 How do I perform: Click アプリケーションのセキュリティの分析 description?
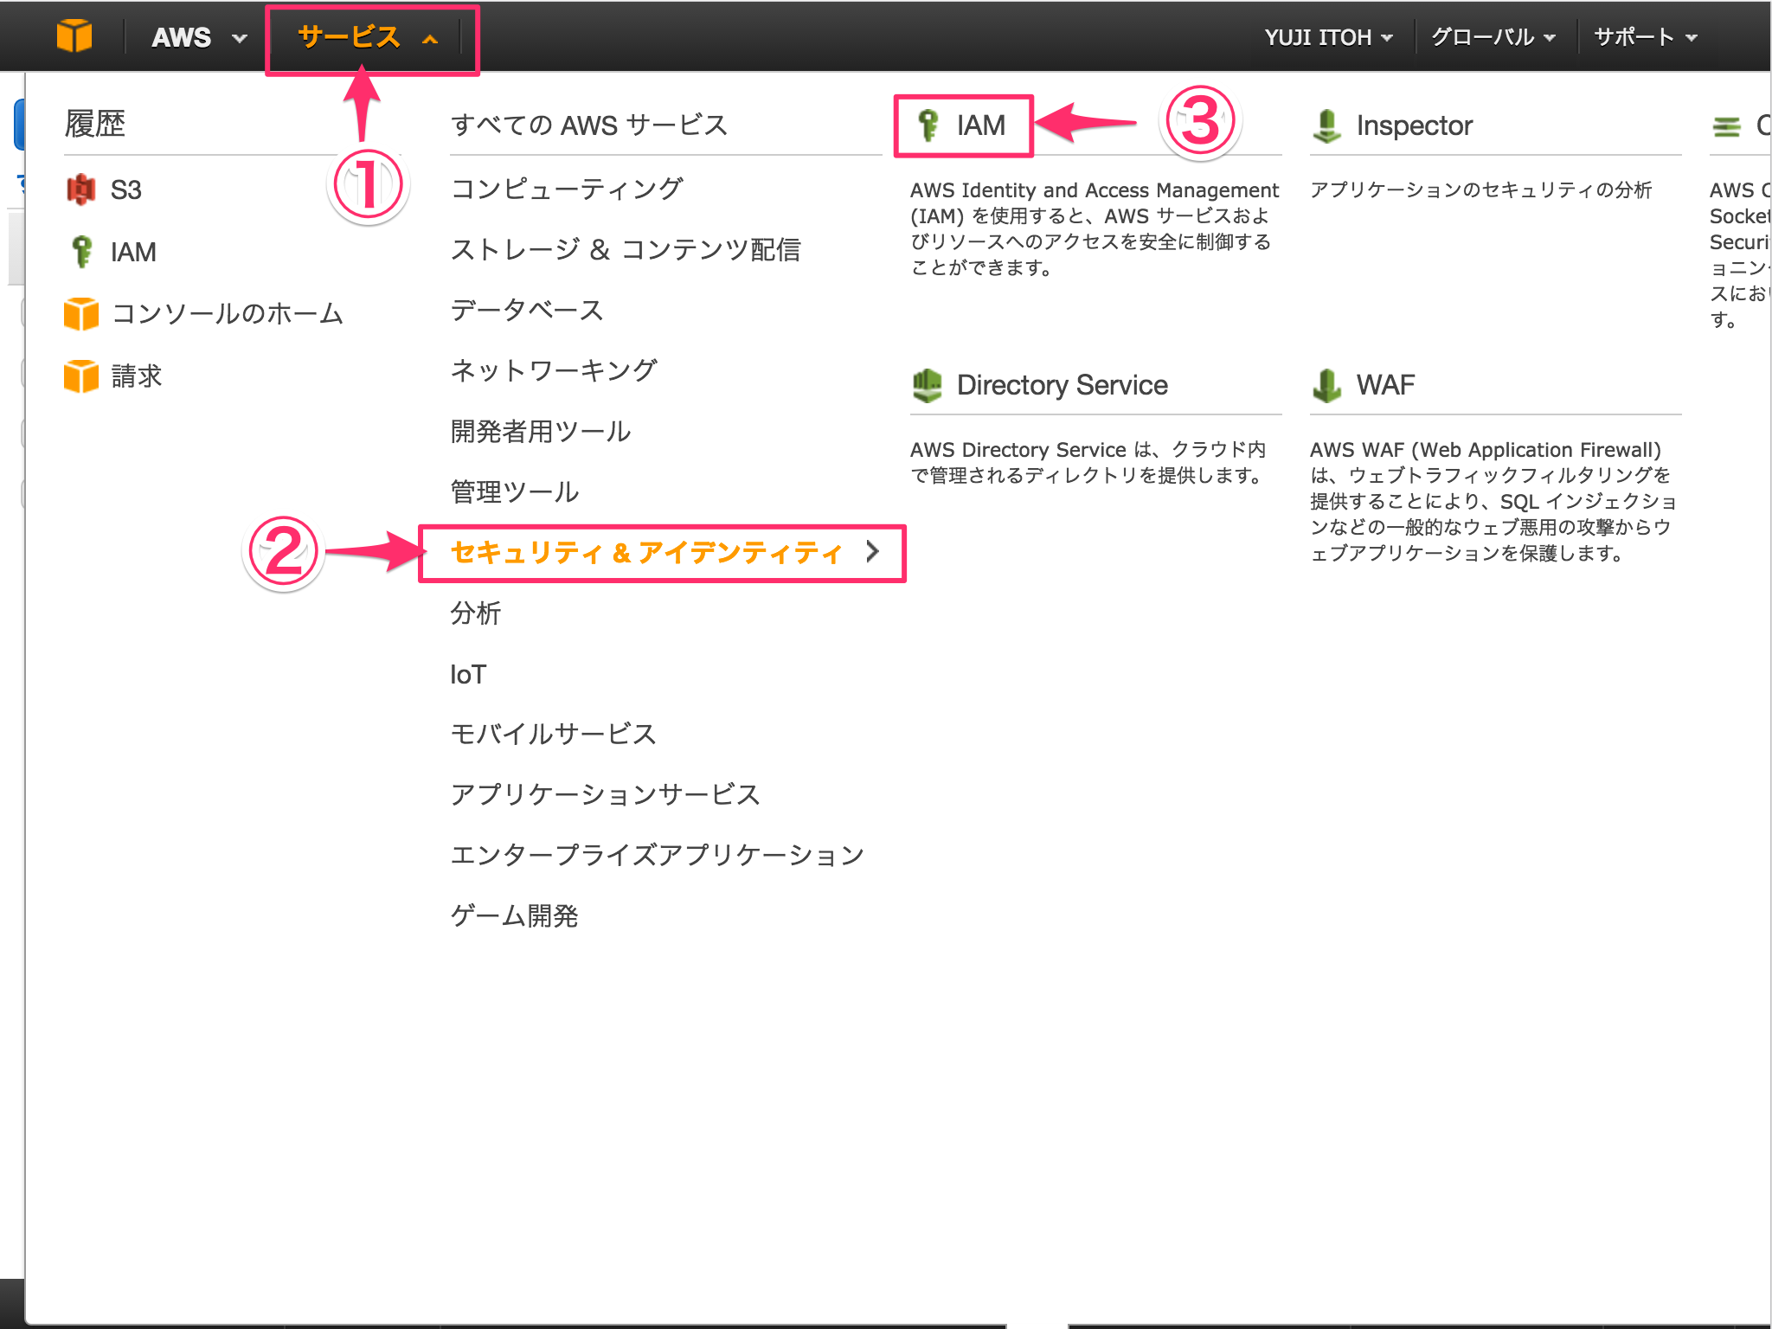coord(1481,190)
